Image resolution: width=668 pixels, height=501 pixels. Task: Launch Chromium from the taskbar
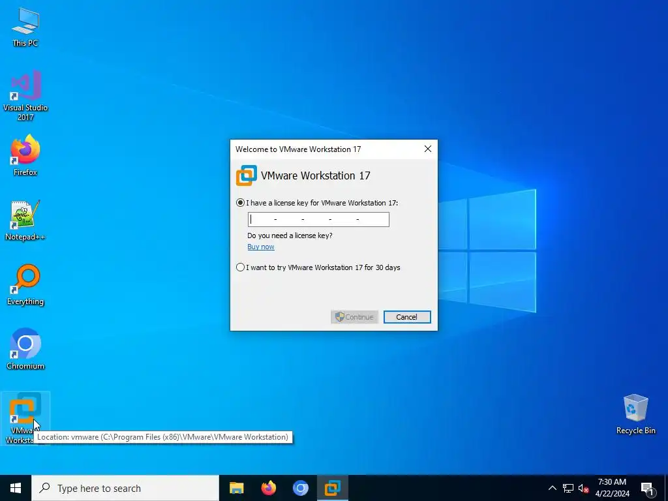pyautogui.click(x=300, y=488)
